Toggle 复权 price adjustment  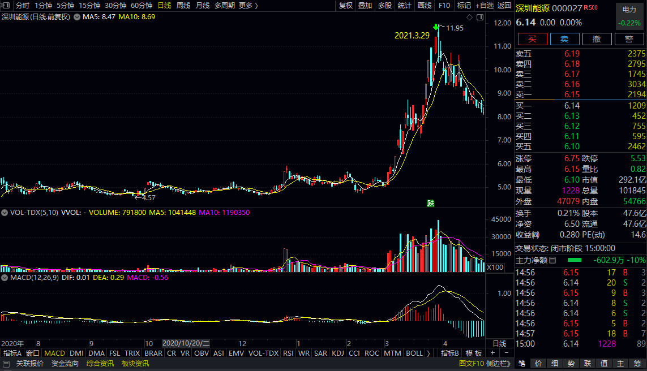click(x=346, y=5)
